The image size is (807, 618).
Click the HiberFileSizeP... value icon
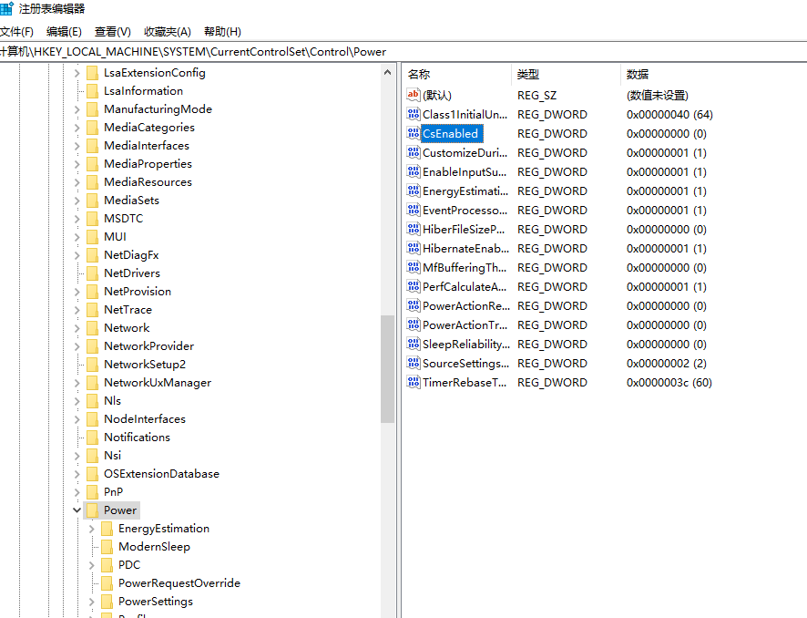click(x=414, y=229)
